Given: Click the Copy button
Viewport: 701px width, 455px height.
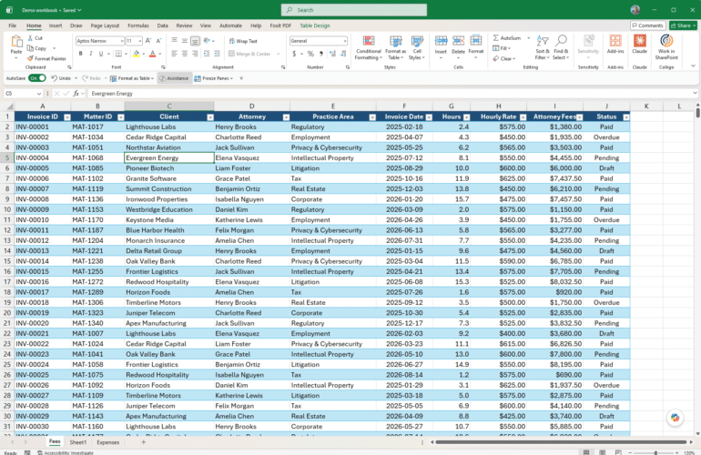Looking at the screenshot, I should [37, 48].
